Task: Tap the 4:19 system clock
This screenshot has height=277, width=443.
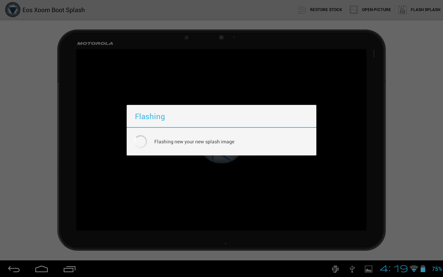Action: pos(394,269)
